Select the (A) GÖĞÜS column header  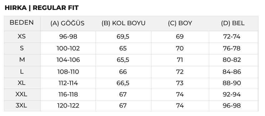point(67,23)
